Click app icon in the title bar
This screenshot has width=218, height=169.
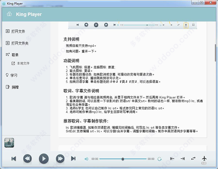point(4,4)
